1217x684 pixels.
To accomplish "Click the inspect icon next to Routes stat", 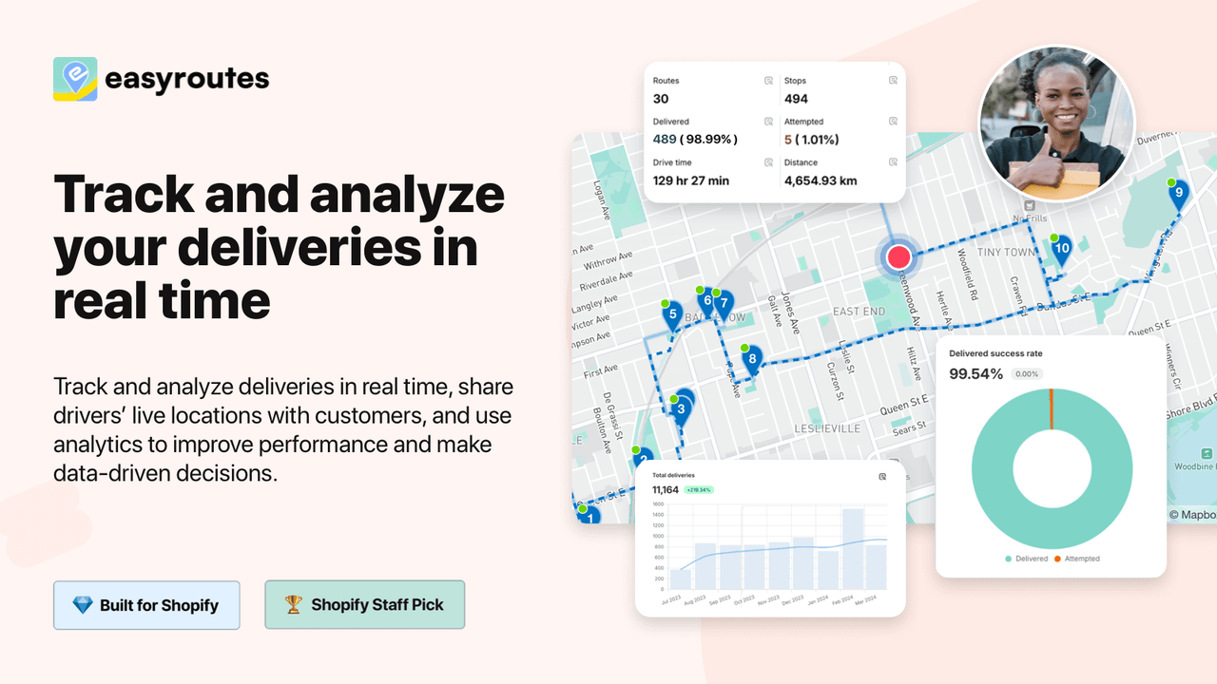I will 768,80.
